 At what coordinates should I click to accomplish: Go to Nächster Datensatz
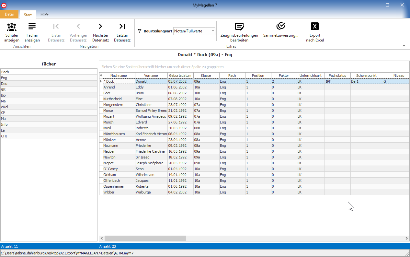coord(100,32)
